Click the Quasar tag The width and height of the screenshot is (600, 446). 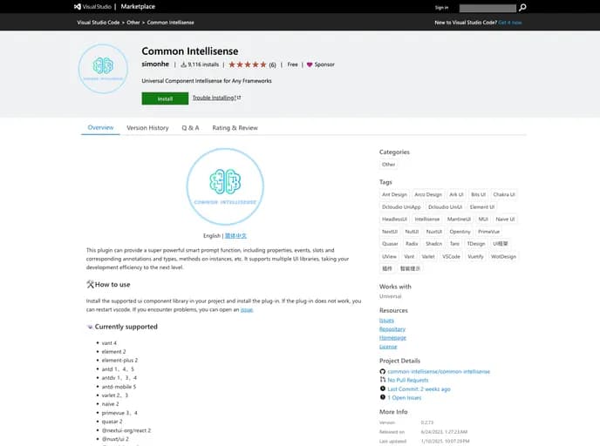(390, 244)
